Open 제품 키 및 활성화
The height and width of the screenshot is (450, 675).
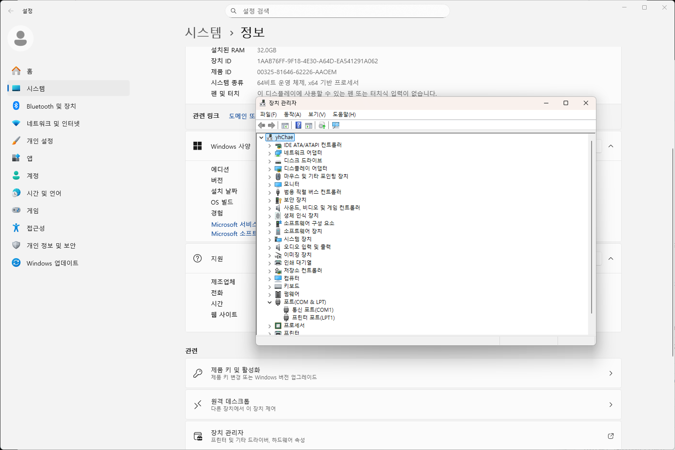point(403,373)
